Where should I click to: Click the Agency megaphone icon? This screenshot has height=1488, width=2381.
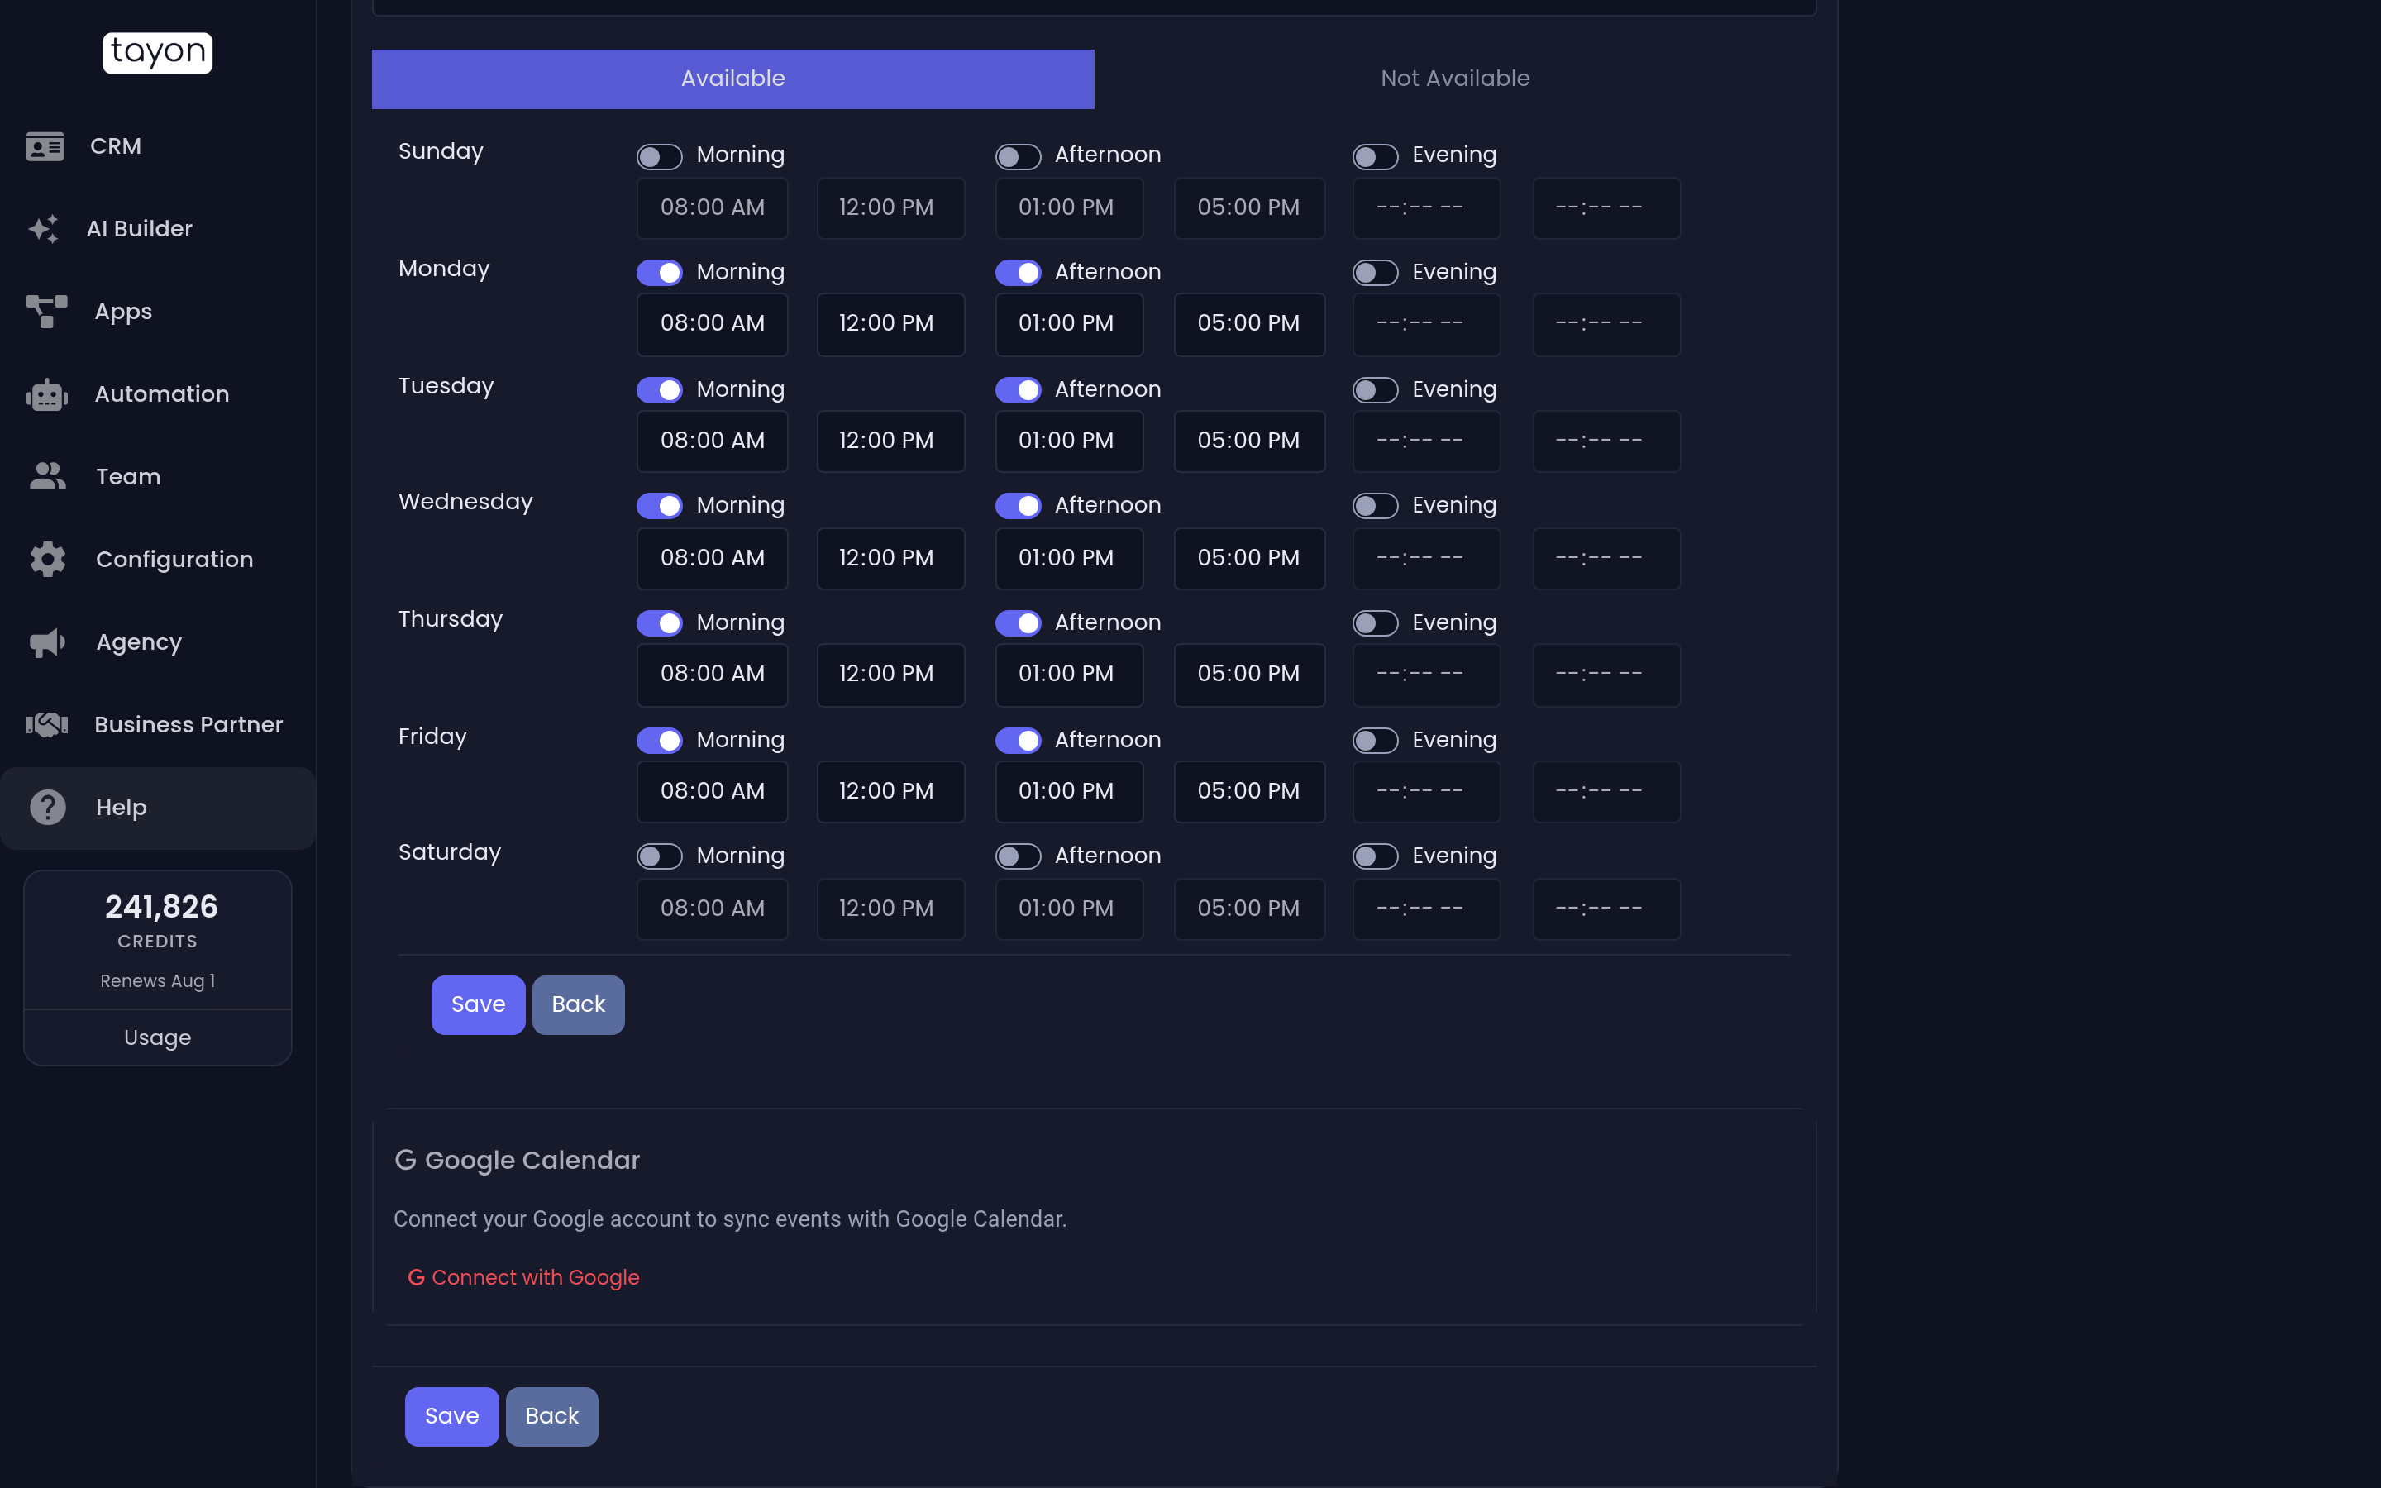click(47, 642)
